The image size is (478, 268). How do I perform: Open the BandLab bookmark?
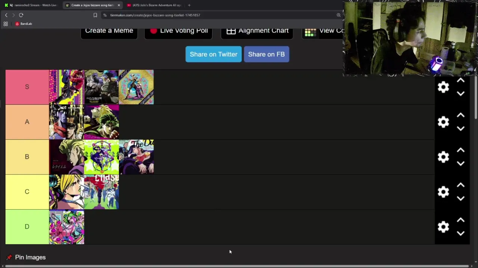[x=24, y=24]
